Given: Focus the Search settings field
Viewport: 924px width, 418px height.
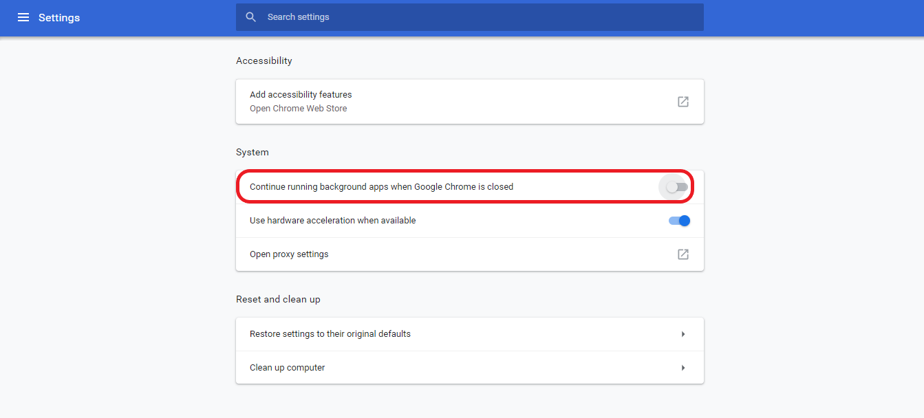Looking at the screenshot, I should point(469,17).
